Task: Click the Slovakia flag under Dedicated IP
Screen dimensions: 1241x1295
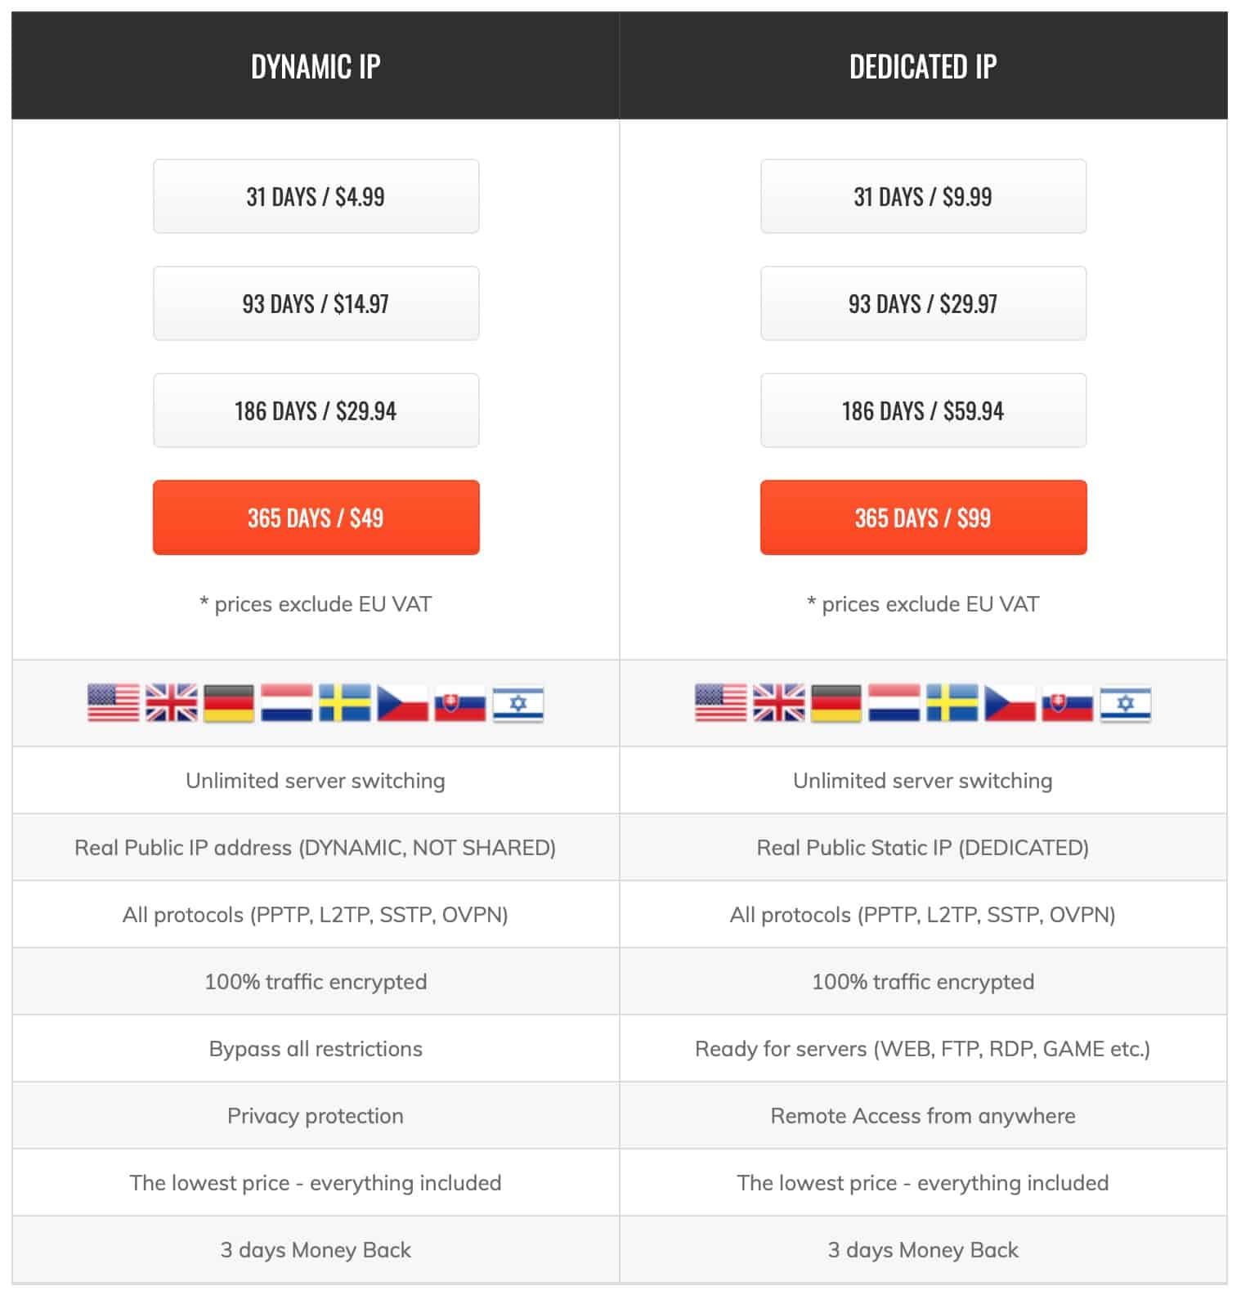Action: click(x=1068, y=703)
